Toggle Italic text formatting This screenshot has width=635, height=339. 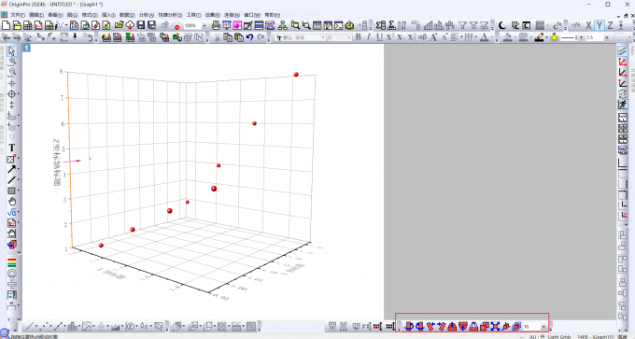point(369,37)
